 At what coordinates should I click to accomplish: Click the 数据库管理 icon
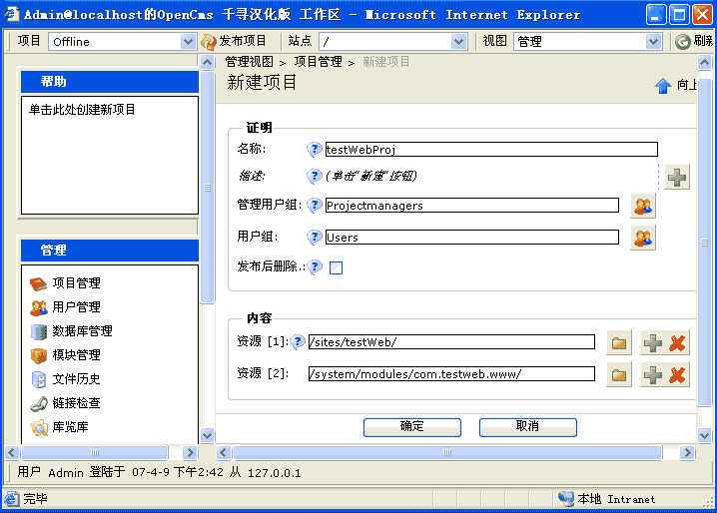pyautogui.click(x=39, y=331)
